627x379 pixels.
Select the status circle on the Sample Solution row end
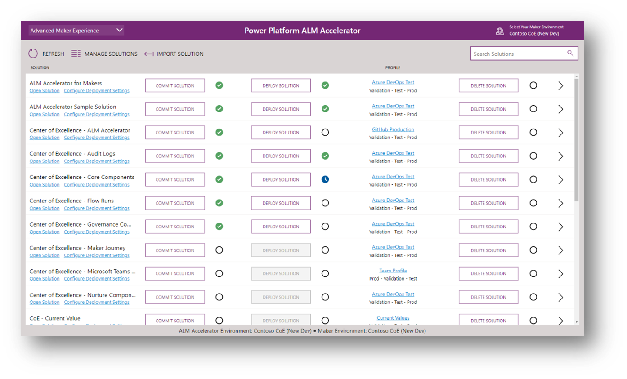pyautogui.click(x=533, y=108)
